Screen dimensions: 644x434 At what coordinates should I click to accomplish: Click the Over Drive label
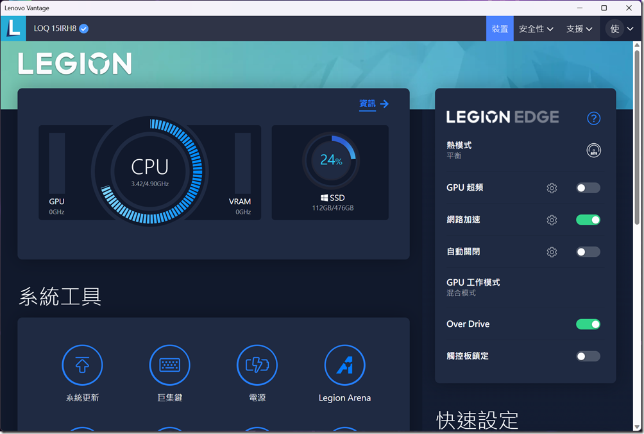[468, 324]
